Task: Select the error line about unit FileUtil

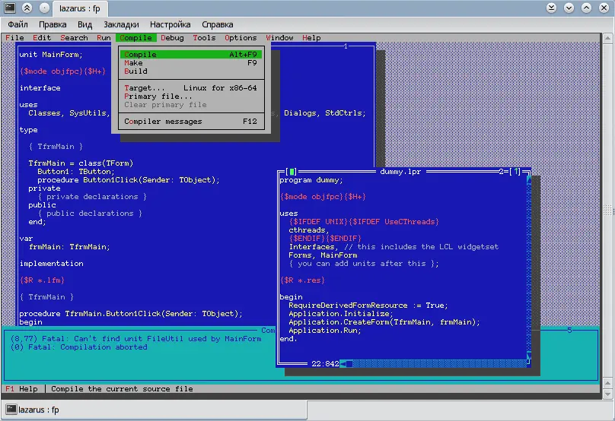Action: (135, 339)
